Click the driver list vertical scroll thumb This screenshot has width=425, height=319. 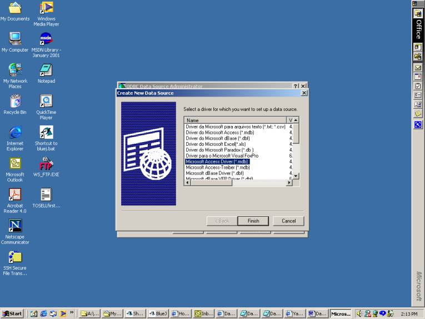pyautogui.click(x=296, y=133)
